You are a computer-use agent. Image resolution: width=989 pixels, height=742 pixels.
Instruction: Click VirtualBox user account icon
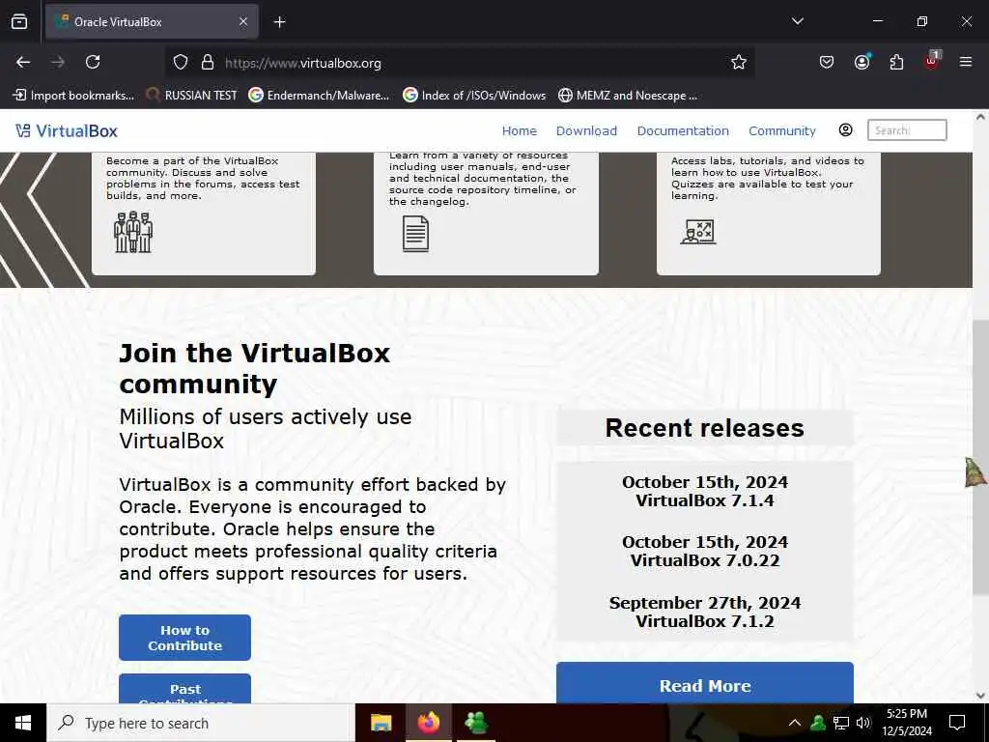[846, 130]
